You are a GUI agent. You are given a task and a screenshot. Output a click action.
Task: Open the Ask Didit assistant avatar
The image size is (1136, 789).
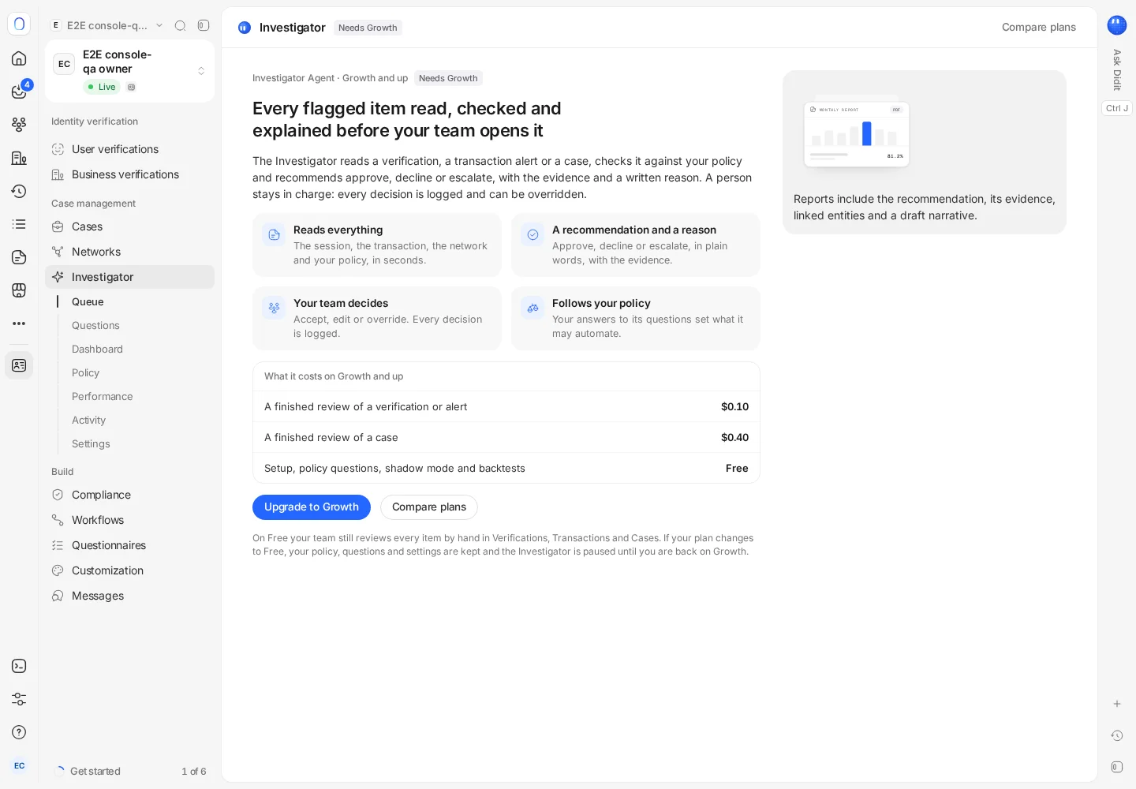1117,25
